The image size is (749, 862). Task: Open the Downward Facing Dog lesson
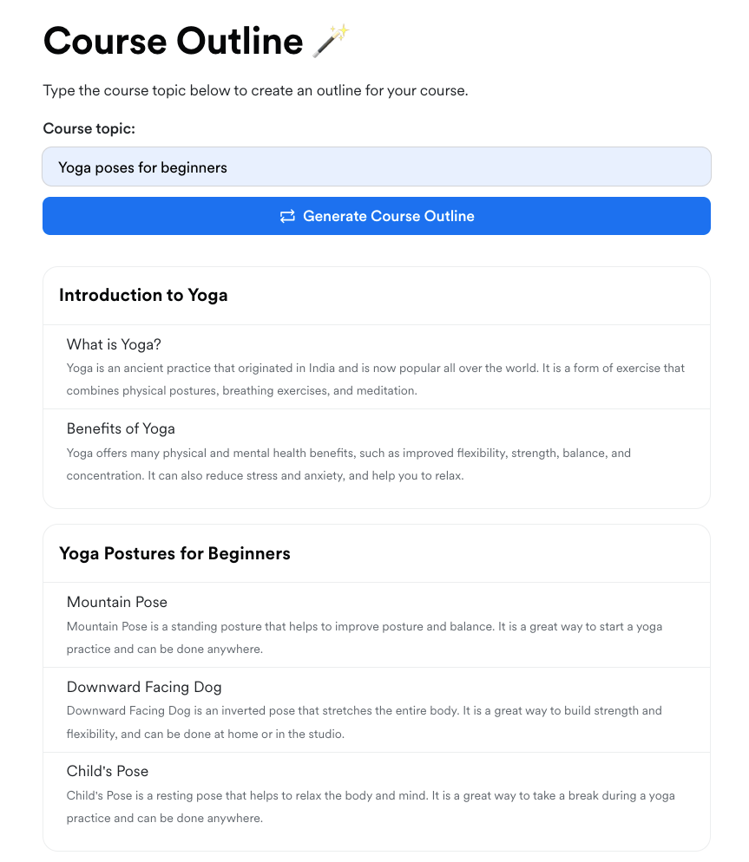[144, 687]
